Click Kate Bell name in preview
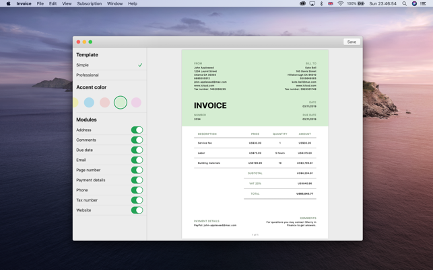The image size is (433, 270). coord(310,67)
